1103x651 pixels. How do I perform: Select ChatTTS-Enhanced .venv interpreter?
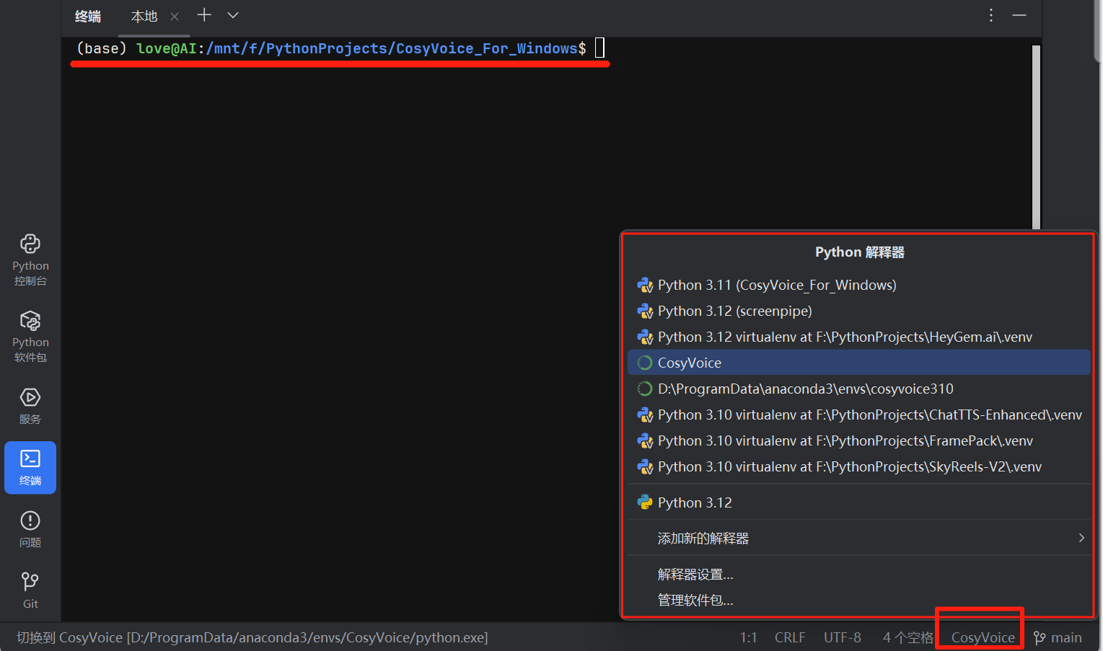[859, 415]
